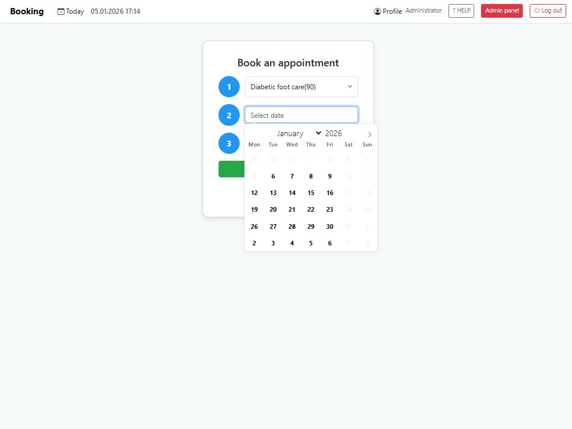
Task: Select January 30 in calendar
Action: pos(330,227)
